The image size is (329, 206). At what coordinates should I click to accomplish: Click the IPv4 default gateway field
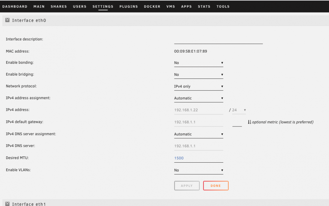(x=198, y=122)
